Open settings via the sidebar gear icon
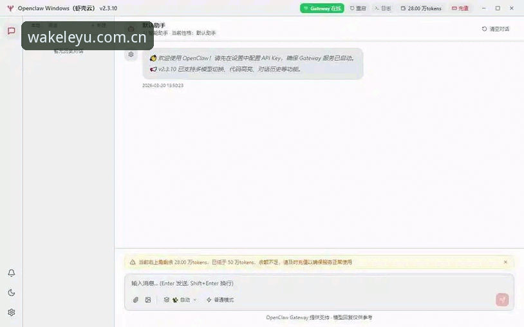524x327 pixels. click(12, 312)
